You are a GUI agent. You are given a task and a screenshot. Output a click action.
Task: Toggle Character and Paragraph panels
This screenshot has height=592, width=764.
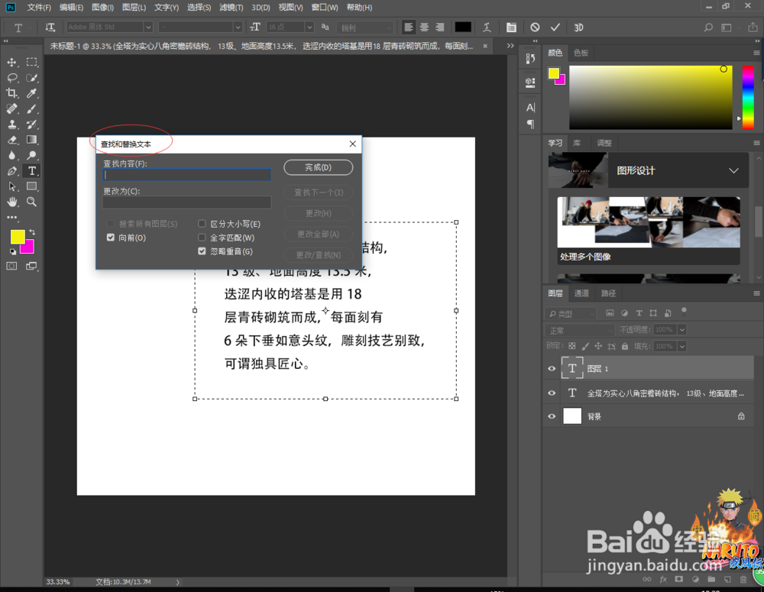pyautogui.click(x=511, y=27)
